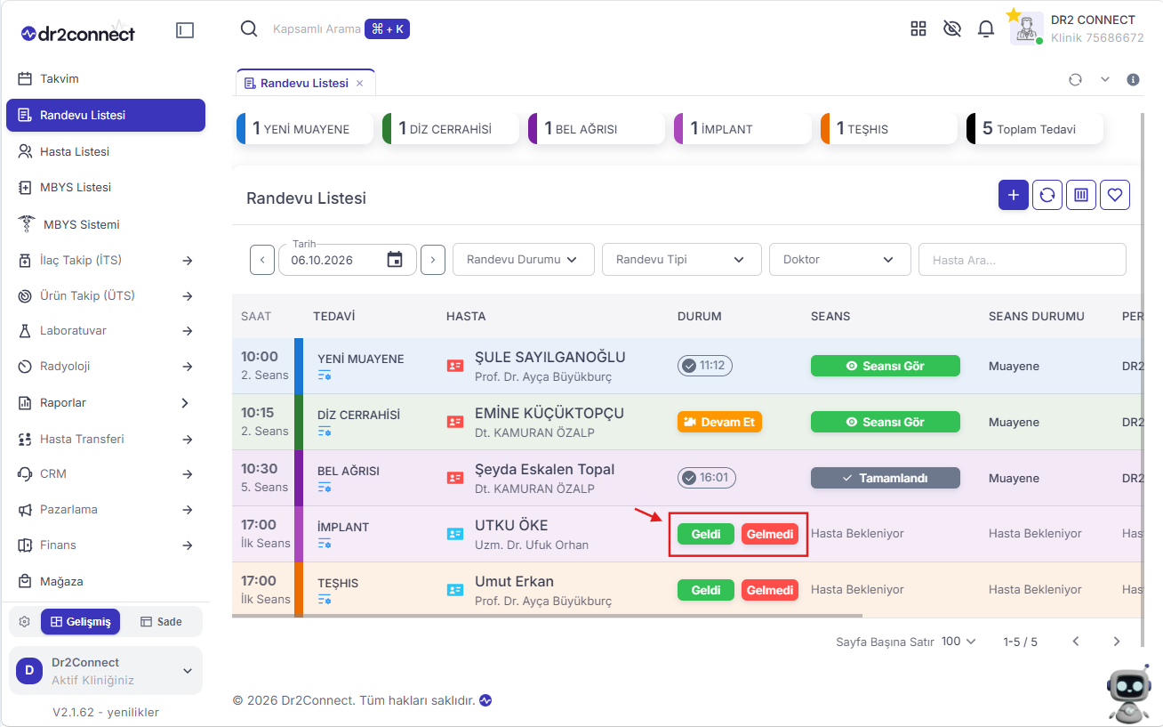The image size is (1163, 727).
Task: Click treatment settings icon under İMPLANT
Action: click(325, 544)
